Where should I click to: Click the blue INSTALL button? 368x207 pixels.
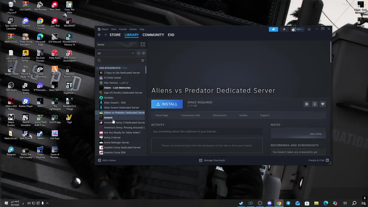(167, 104)
